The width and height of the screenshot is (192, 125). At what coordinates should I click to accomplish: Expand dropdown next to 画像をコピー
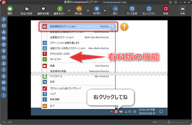69,11
